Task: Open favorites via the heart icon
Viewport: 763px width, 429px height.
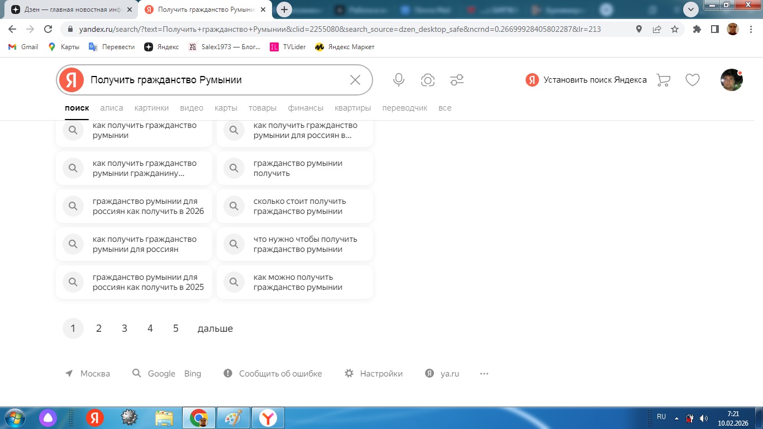Action: click(x=693, y=80)
